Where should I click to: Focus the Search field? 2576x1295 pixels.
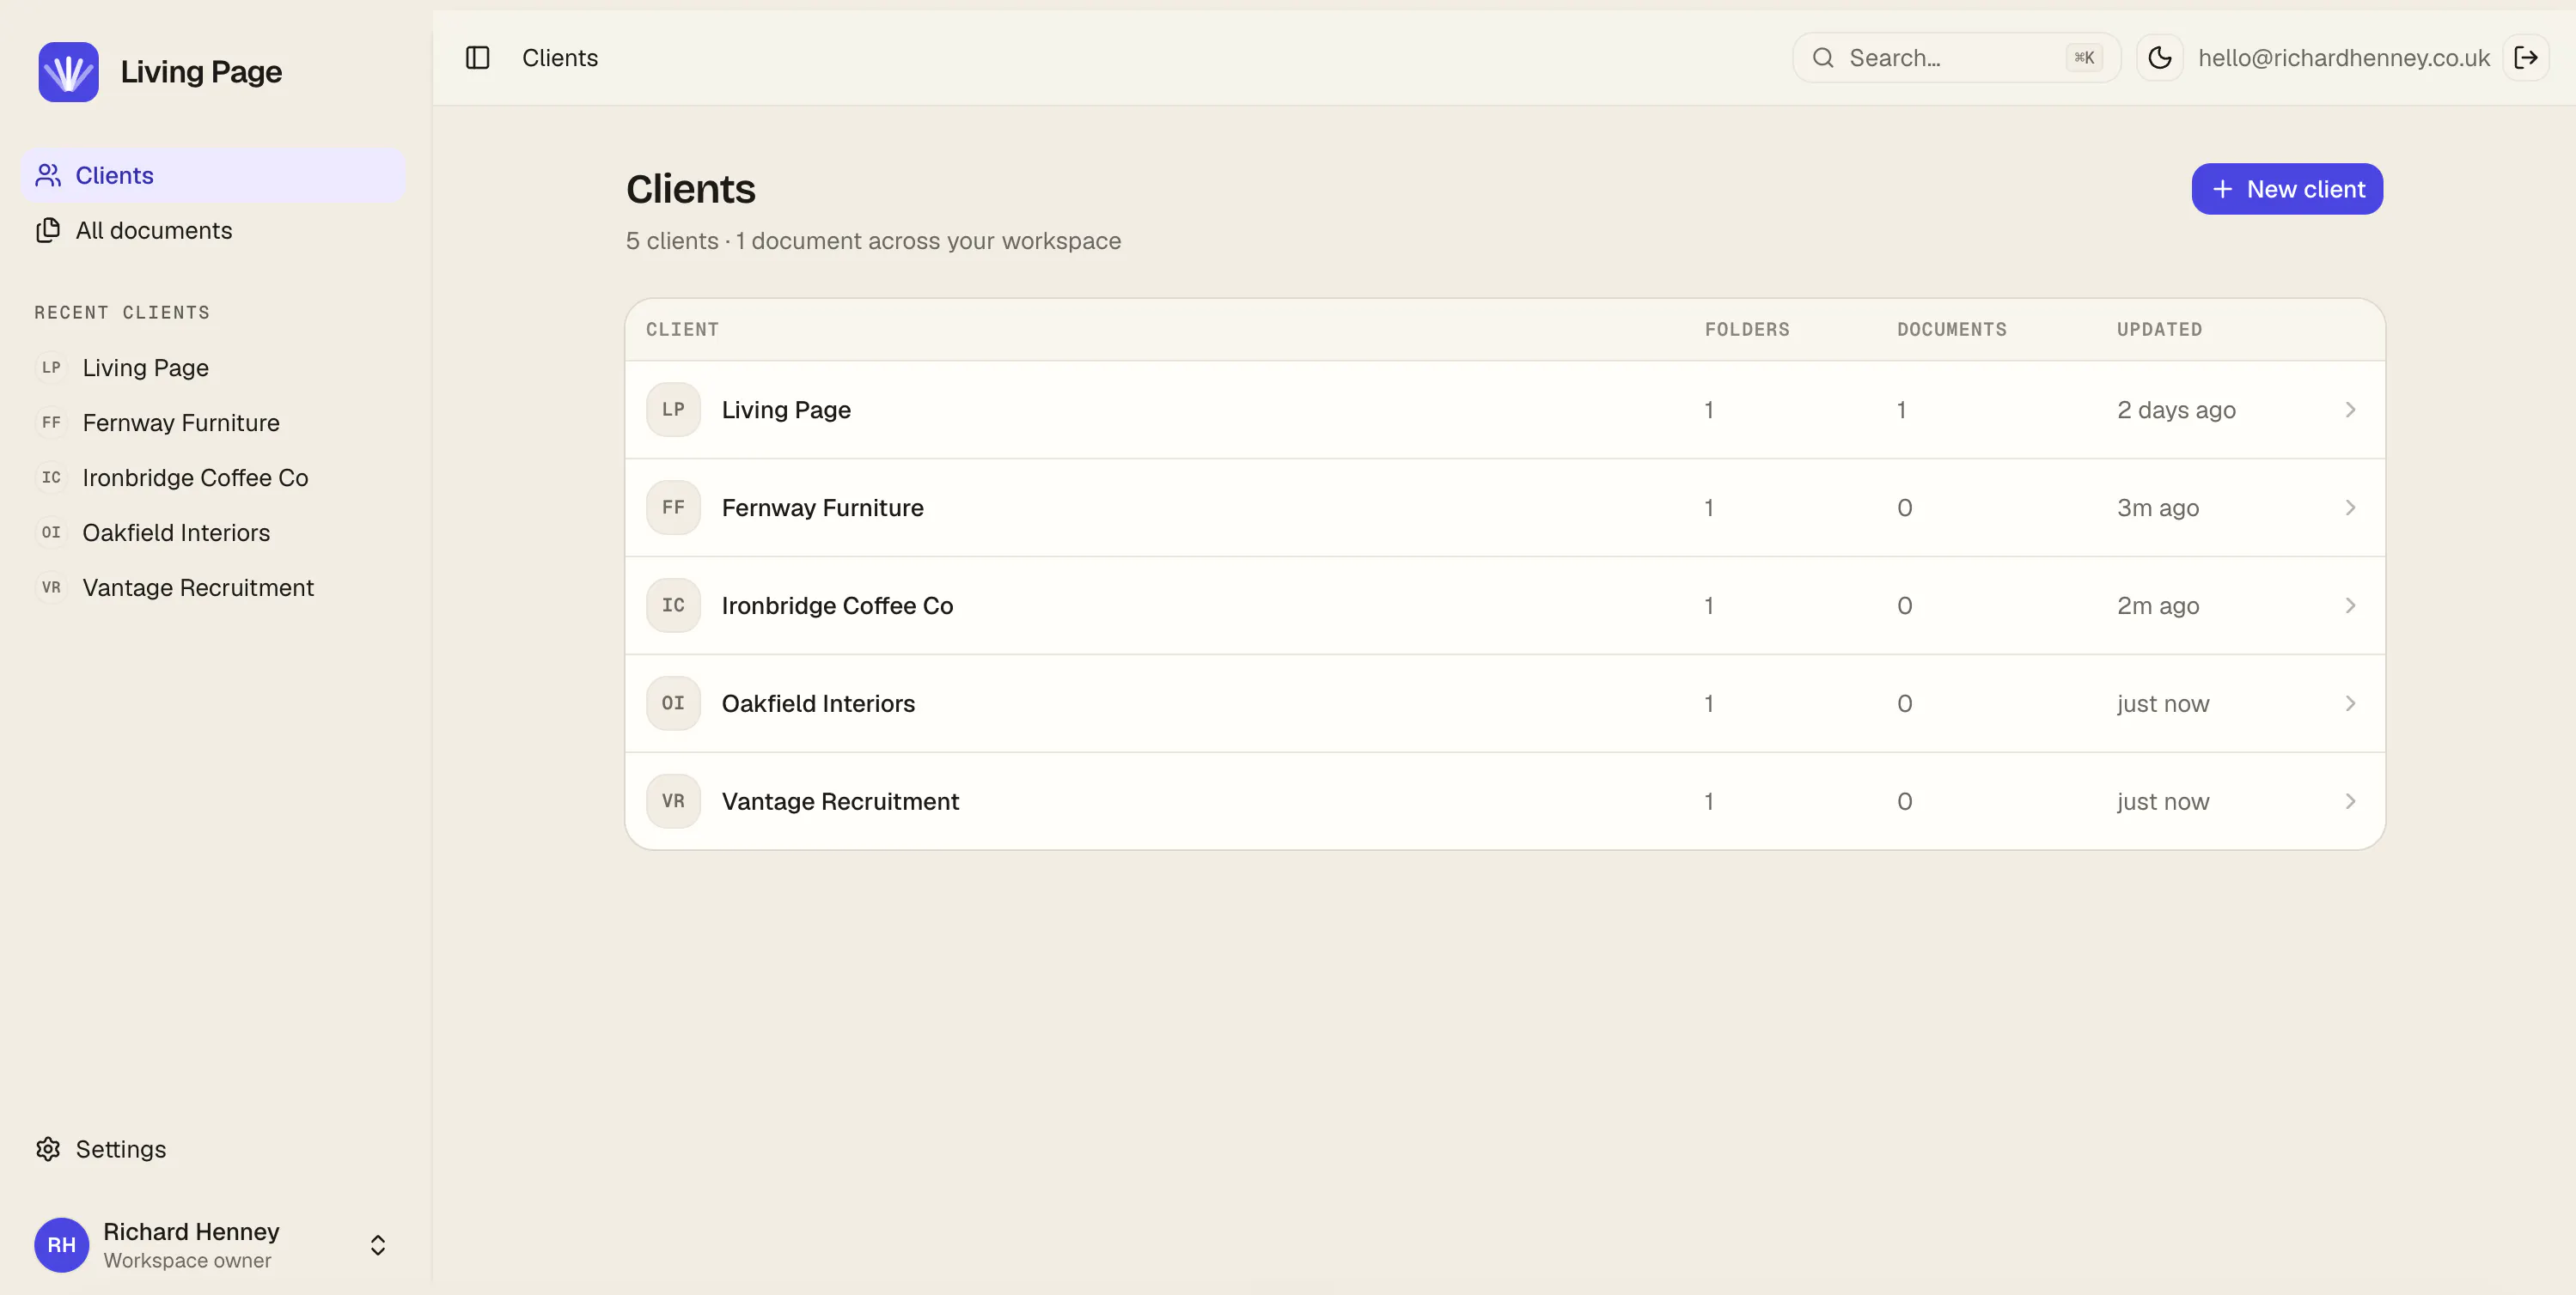1956,58
